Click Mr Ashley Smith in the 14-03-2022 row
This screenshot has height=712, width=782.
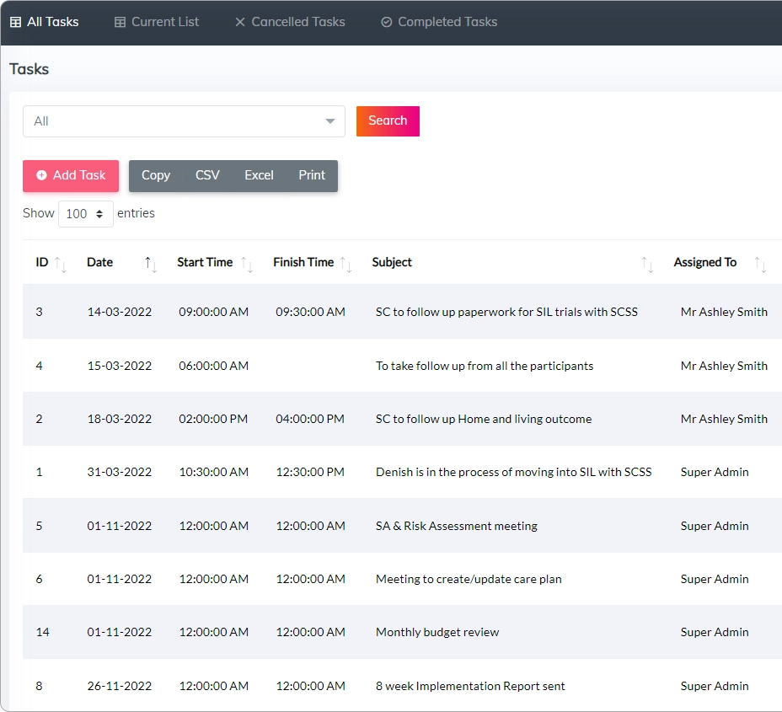pyautogui.click(x=724, y=312)
